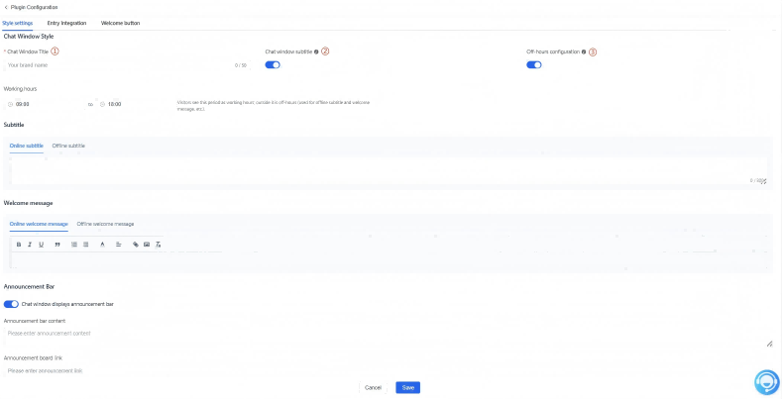Click the info icon beside Off-hours configuration
This screenshot has width=782, height=399.
point(584,51)
